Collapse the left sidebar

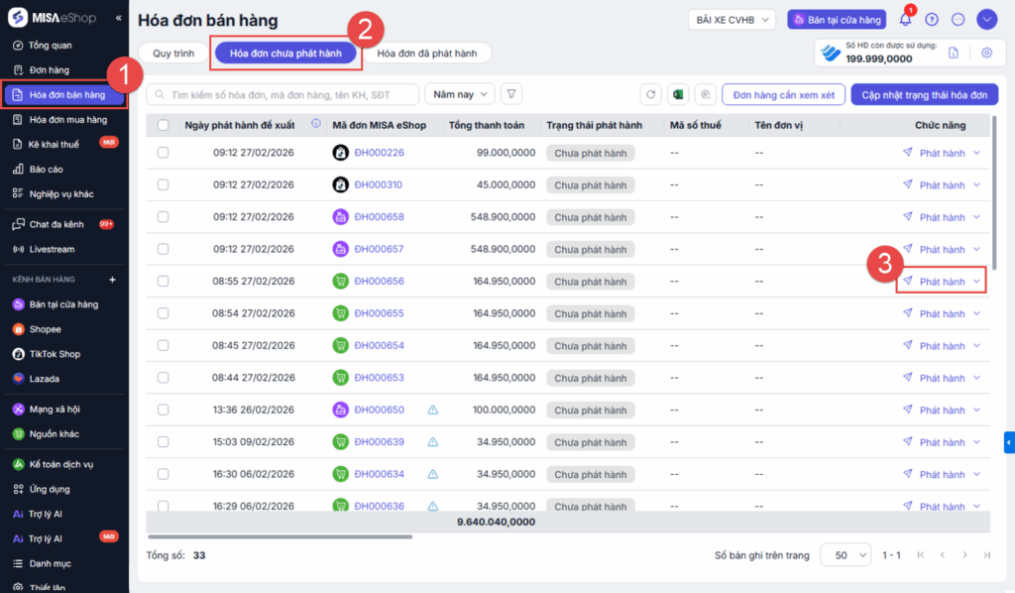click(119, 18)
